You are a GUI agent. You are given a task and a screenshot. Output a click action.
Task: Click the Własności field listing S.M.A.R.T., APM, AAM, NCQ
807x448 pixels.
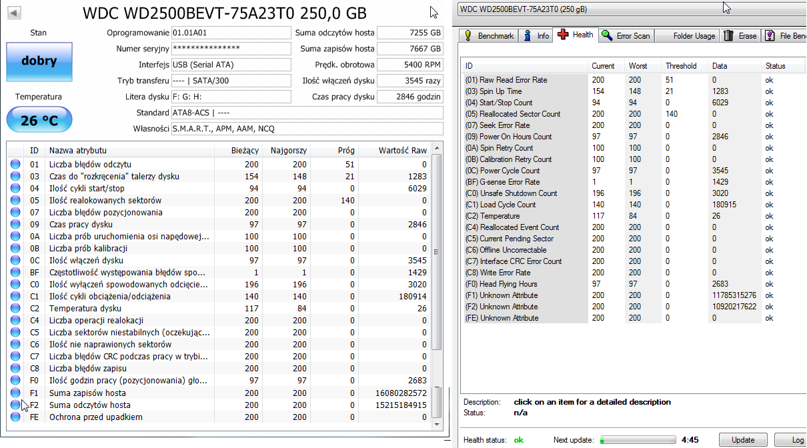(x=307, y=129)
